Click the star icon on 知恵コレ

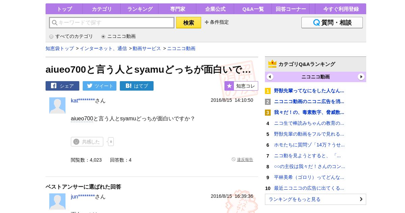[x=229, y=86]
